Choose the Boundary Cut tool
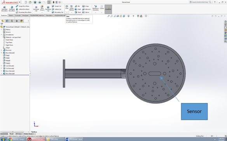This screenshot has height=141, width=227. click(x=58, y=12)
